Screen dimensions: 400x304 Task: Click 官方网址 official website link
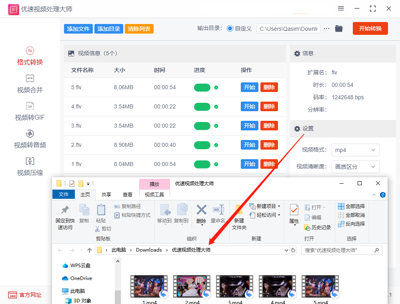coord(25,295)
